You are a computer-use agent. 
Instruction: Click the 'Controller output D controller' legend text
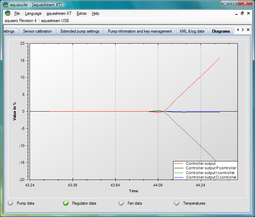click(211, 177)
